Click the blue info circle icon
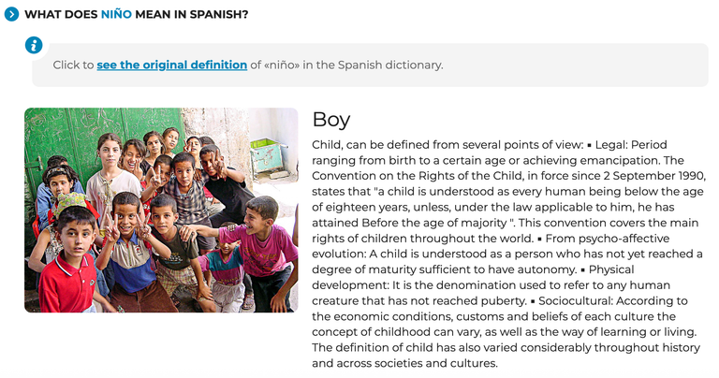 coord(34,45)
